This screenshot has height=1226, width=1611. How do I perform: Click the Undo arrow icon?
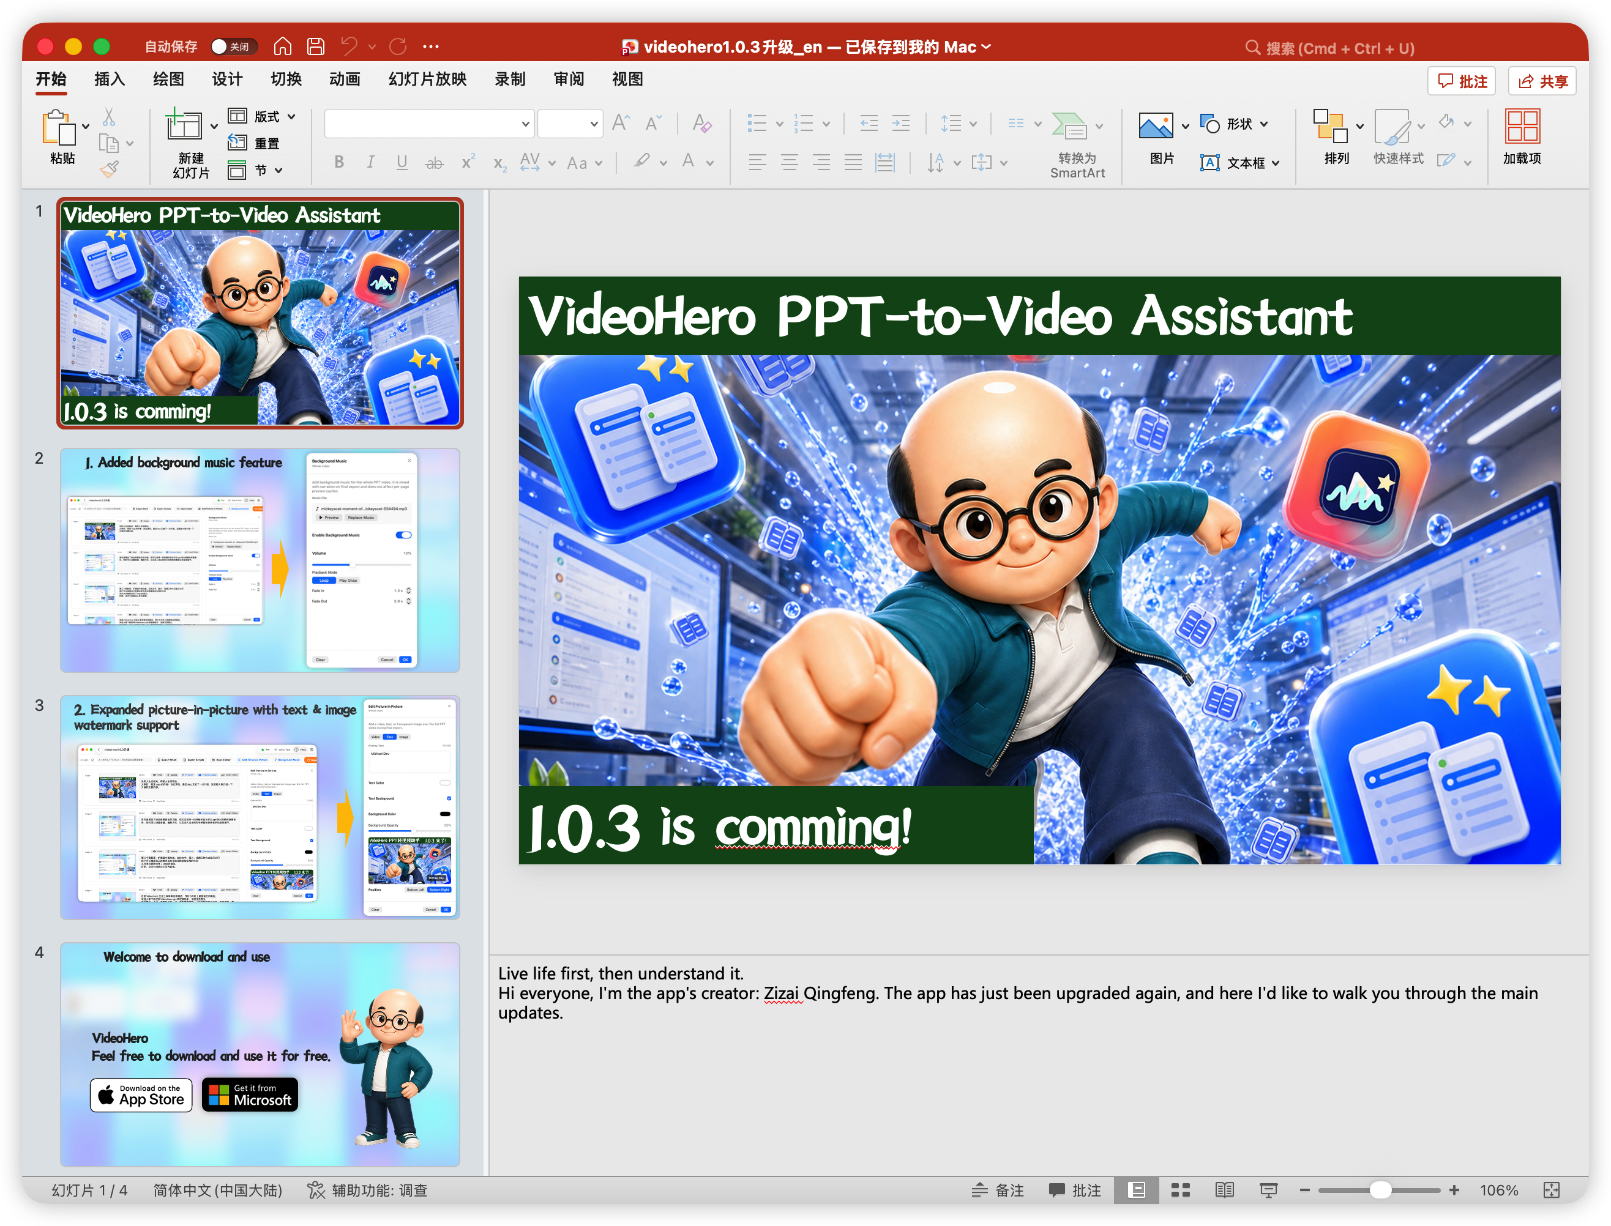coord(349,46)
